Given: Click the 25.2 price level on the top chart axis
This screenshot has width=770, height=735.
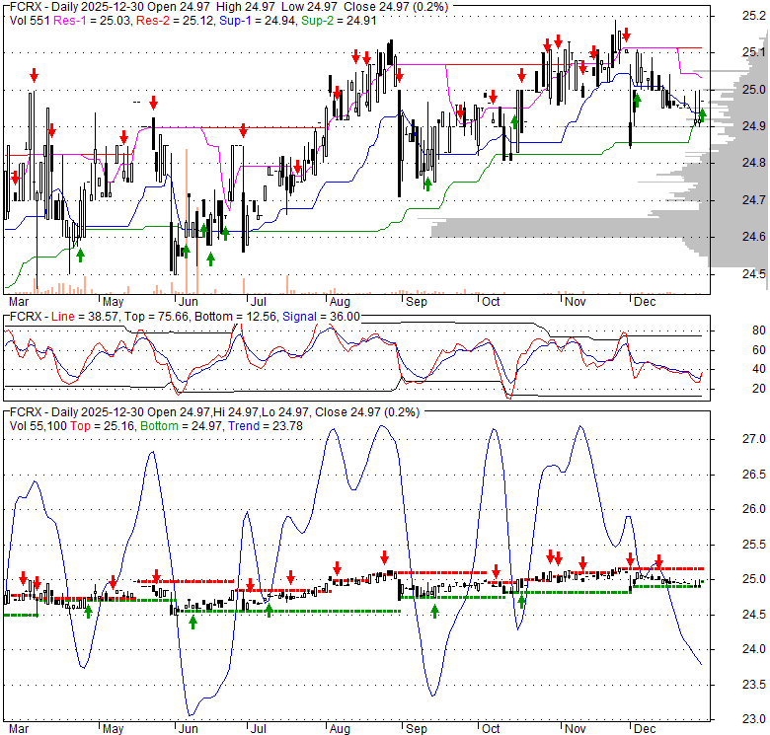Looking at the screenshot, I should click(x=754, y=16).
